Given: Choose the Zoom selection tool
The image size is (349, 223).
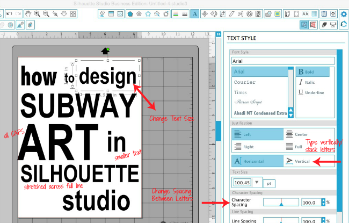Looking at the screenshot, I should click(x=55, y=14).
